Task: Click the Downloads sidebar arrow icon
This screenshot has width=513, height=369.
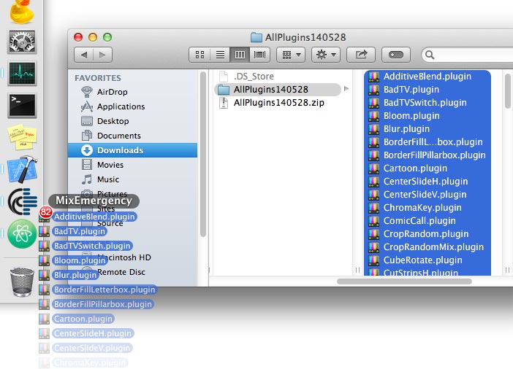Action: click(x=87, y=150)
